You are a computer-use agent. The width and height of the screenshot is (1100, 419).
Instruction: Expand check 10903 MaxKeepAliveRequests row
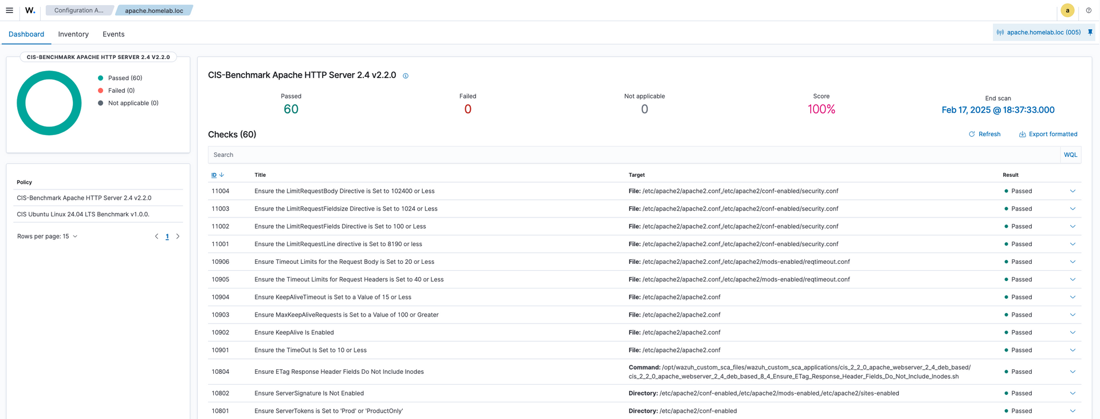(x=1072, y=315)
